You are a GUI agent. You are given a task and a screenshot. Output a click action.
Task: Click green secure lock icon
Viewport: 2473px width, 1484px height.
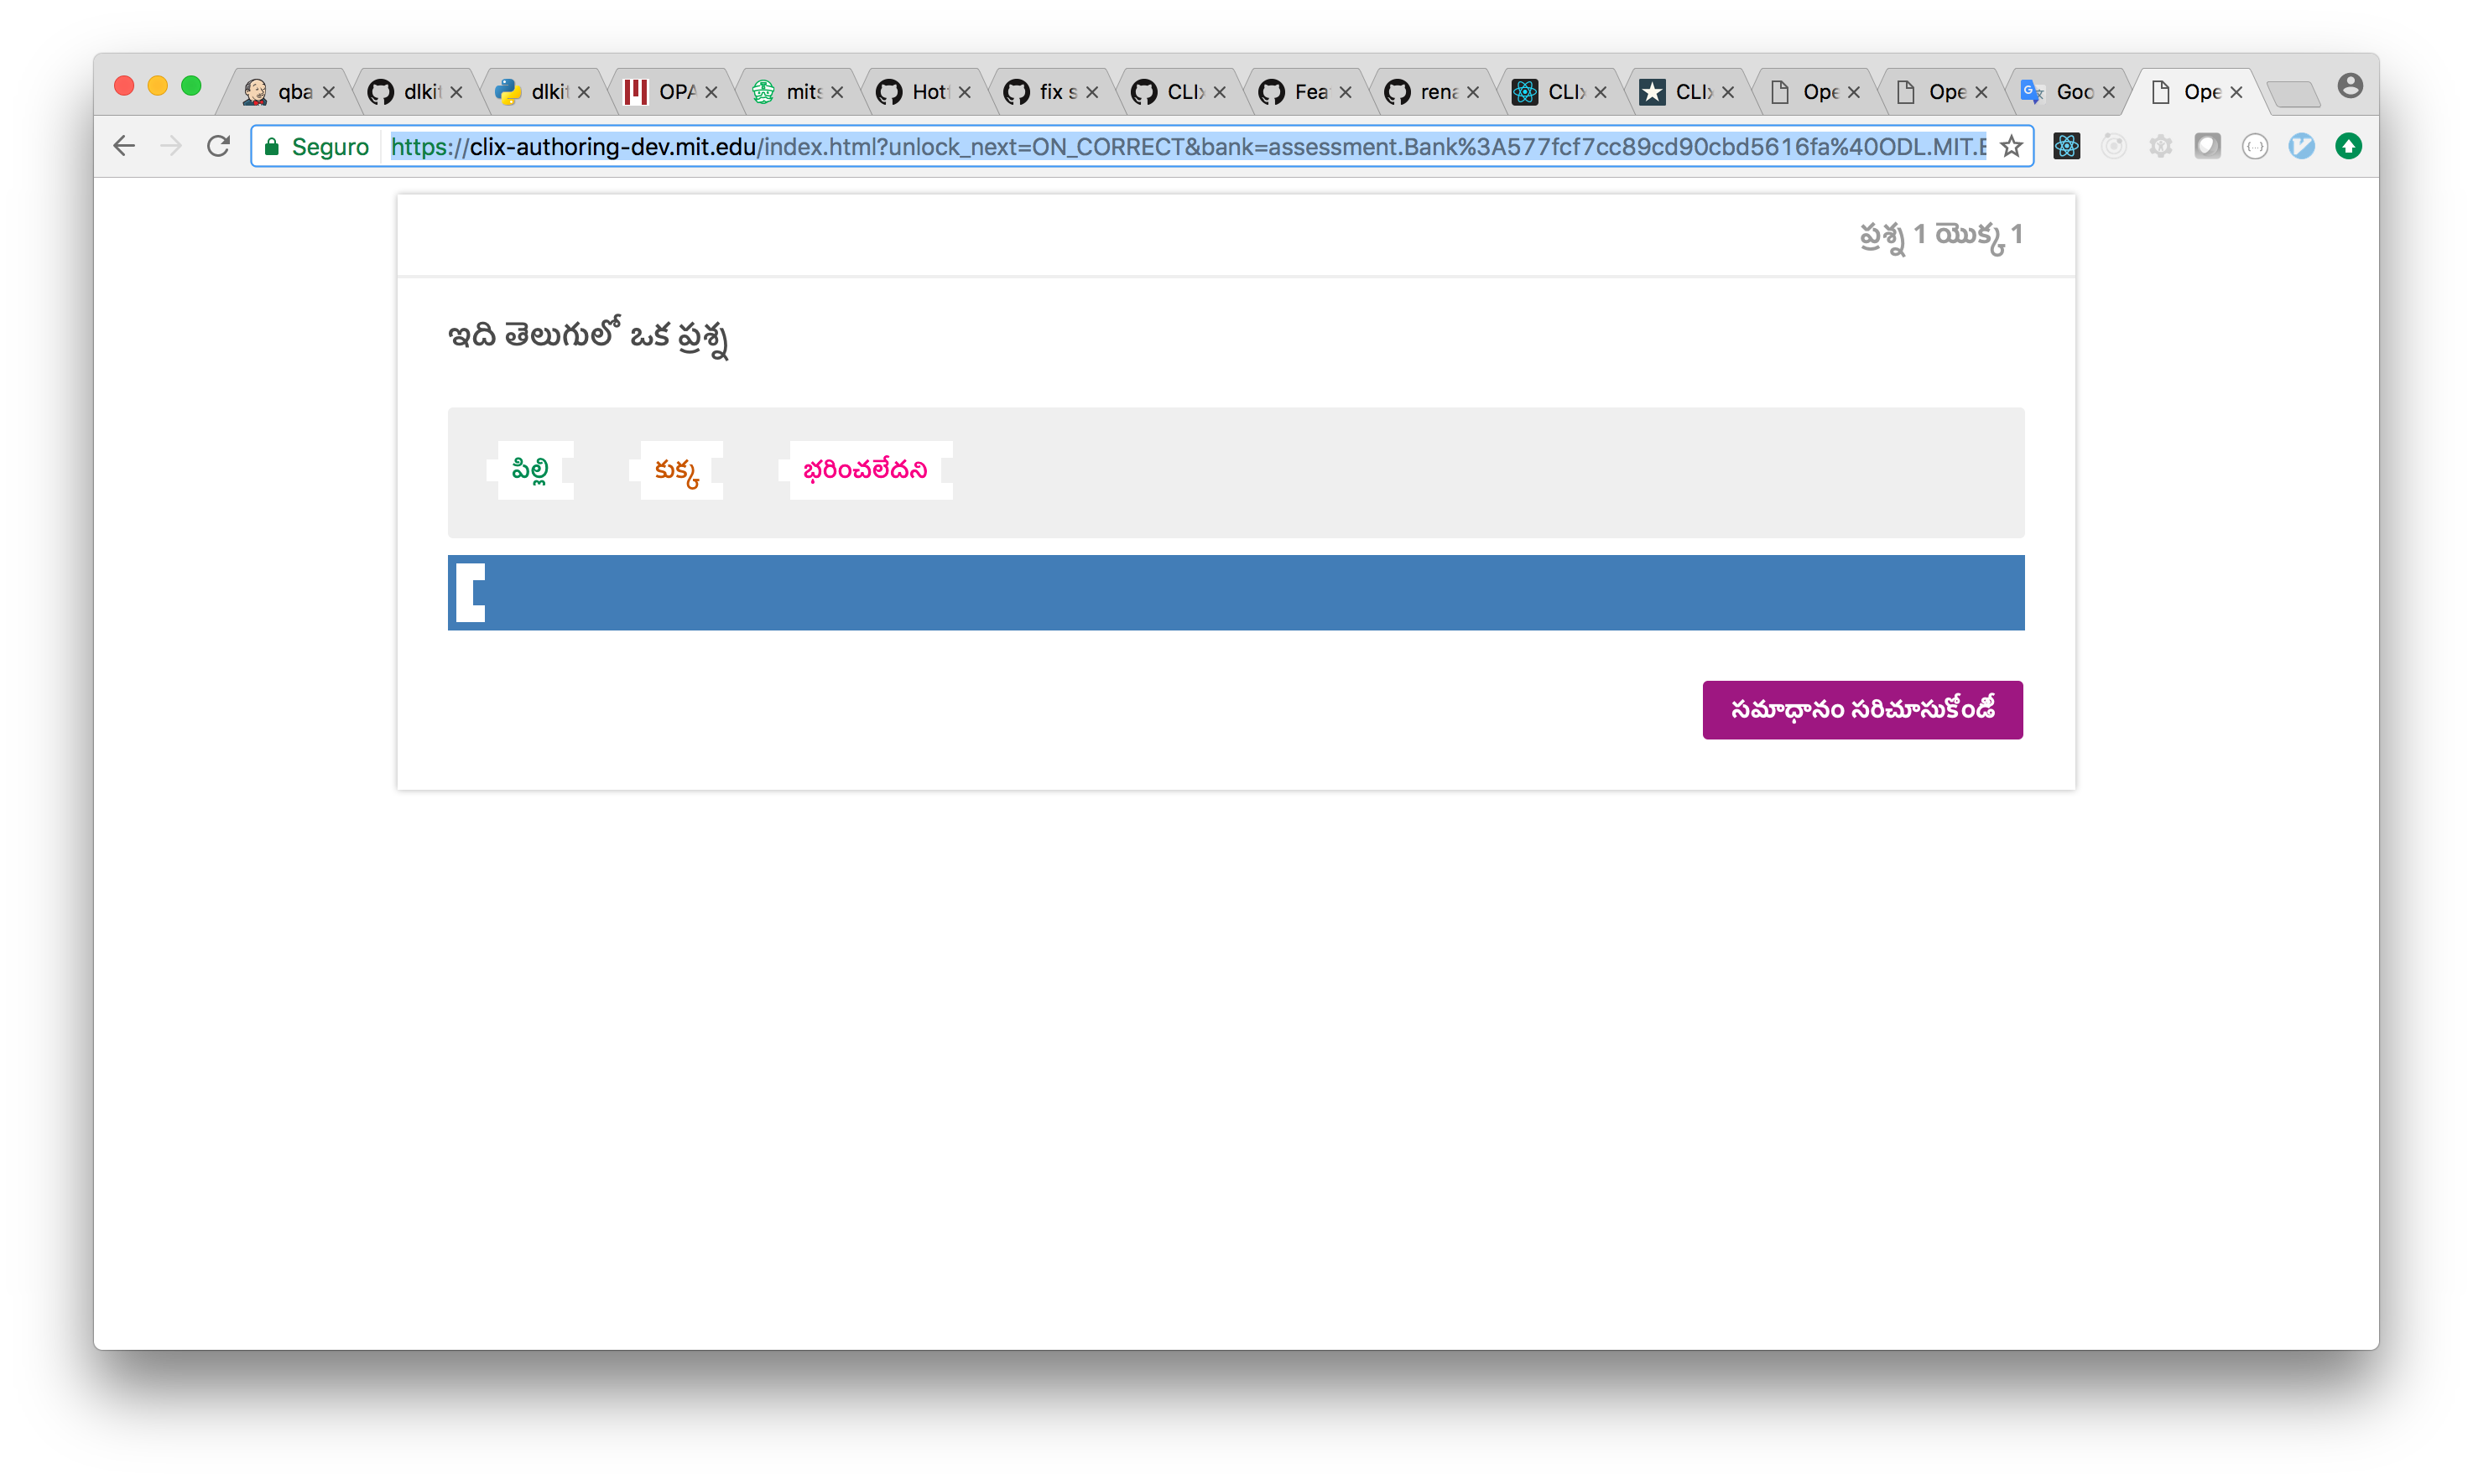pos(271,147)
